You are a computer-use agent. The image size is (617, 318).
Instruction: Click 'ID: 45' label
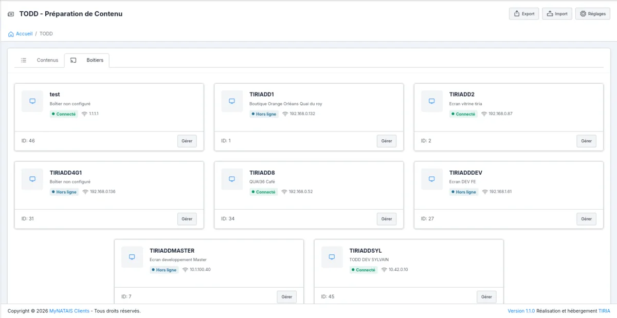tap(328, 297)
